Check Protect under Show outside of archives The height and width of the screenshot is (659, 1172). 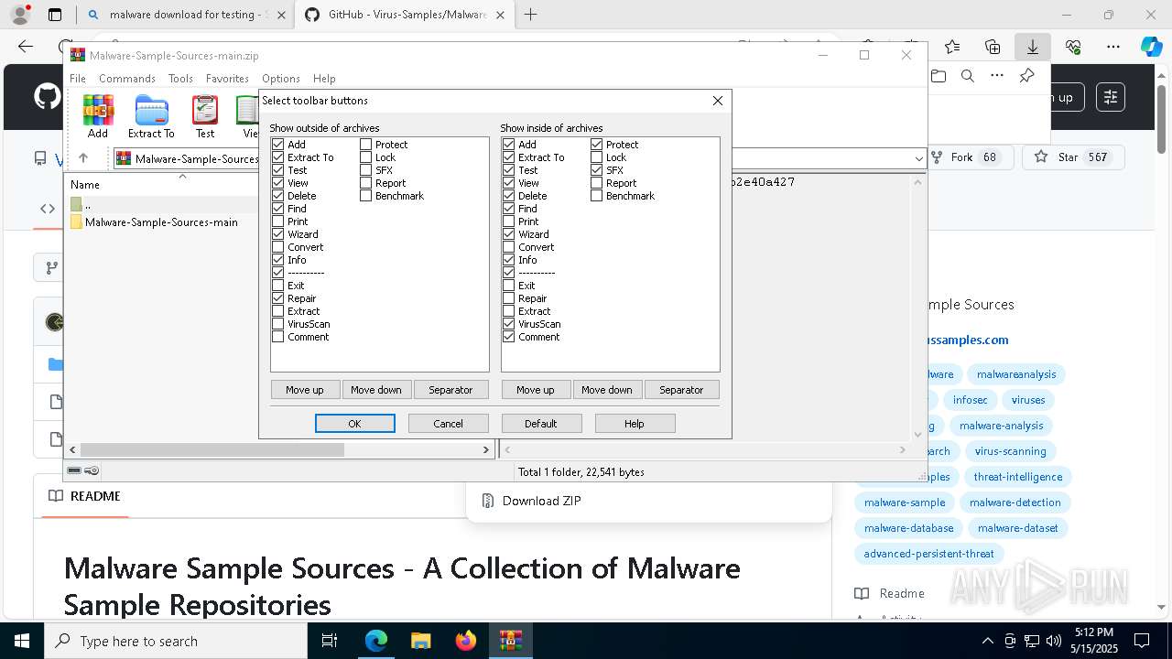click(x=365, y=145)
